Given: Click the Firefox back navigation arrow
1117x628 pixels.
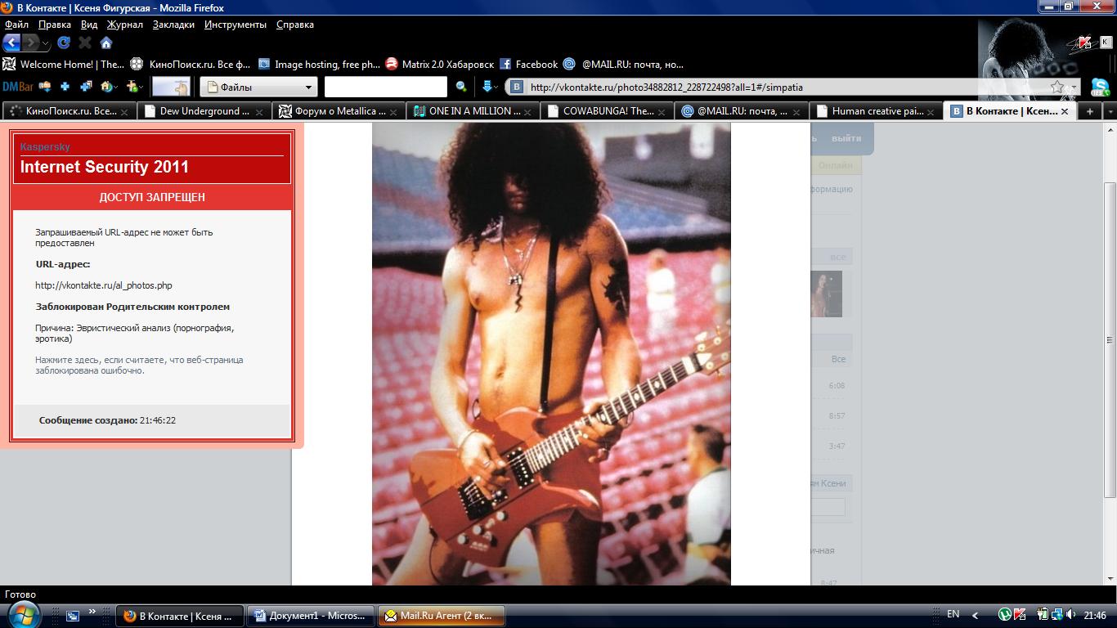Looking at the screenshot, I should pos(12,43).
